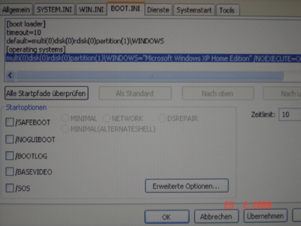Open the Dienste tab

158,9
